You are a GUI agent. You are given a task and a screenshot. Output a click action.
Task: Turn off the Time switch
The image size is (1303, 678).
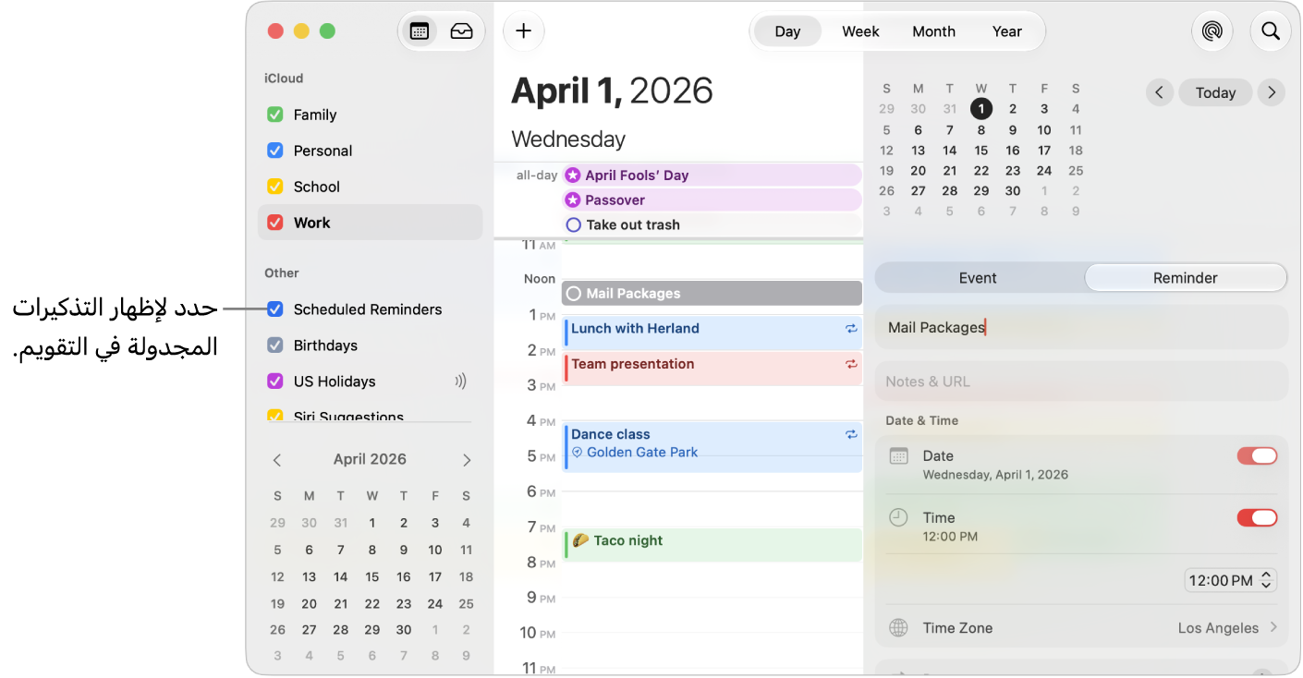point(1257,518)
